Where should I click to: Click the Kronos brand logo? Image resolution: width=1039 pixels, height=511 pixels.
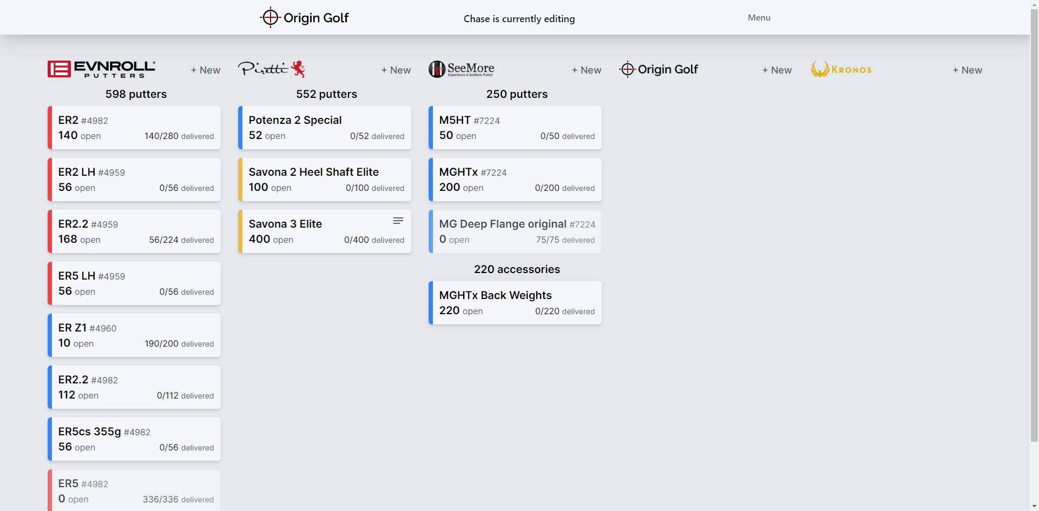[841, 69]
